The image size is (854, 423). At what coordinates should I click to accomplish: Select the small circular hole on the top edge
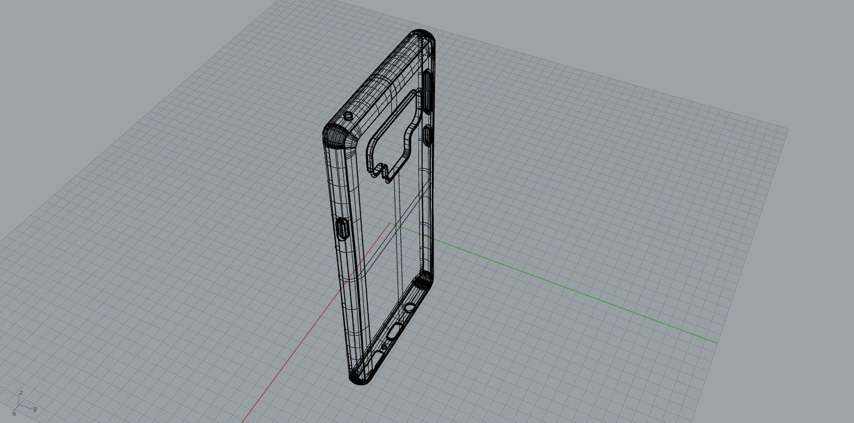click(x=349, y=115)
